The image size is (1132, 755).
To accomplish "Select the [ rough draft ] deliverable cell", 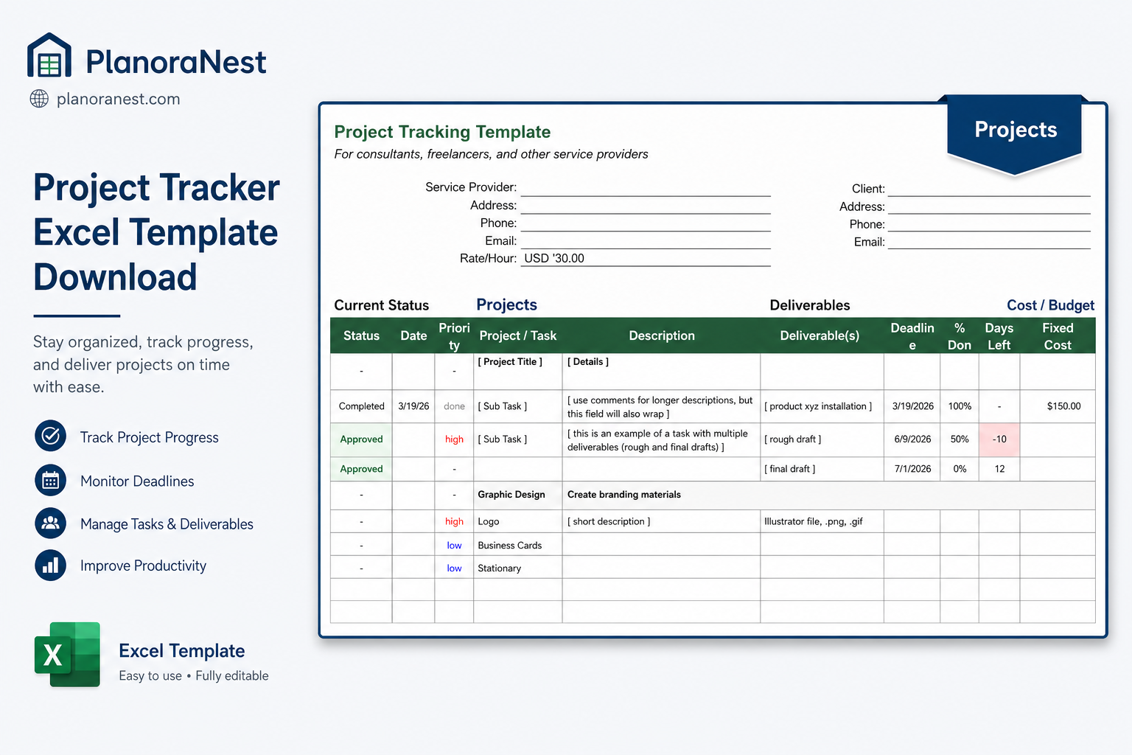I will [x=822, y=439].
